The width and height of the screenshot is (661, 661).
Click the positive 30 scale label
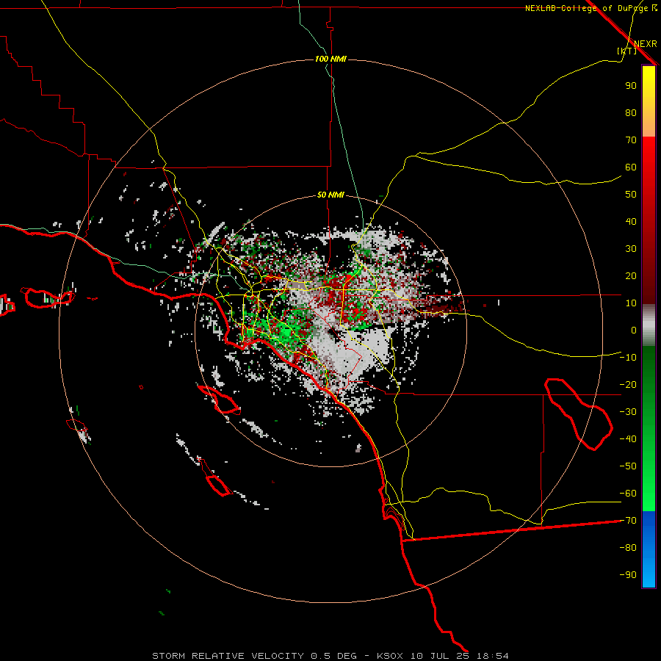[x=631, y=249]
